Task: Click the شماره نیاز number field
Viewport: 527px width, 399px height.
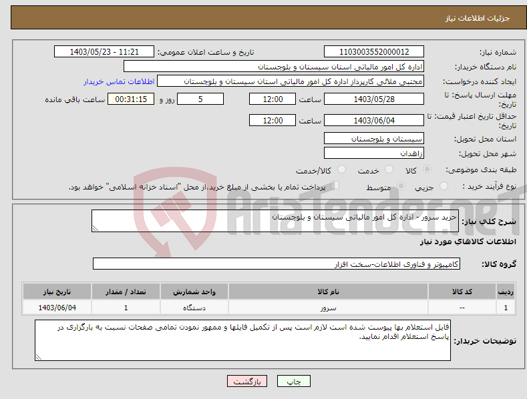Action: (374, 52)
